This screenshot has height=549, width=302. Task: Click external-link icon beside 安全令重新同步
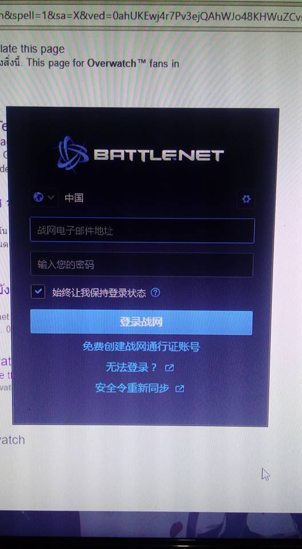pyautogui.click(x=180, y=388)
